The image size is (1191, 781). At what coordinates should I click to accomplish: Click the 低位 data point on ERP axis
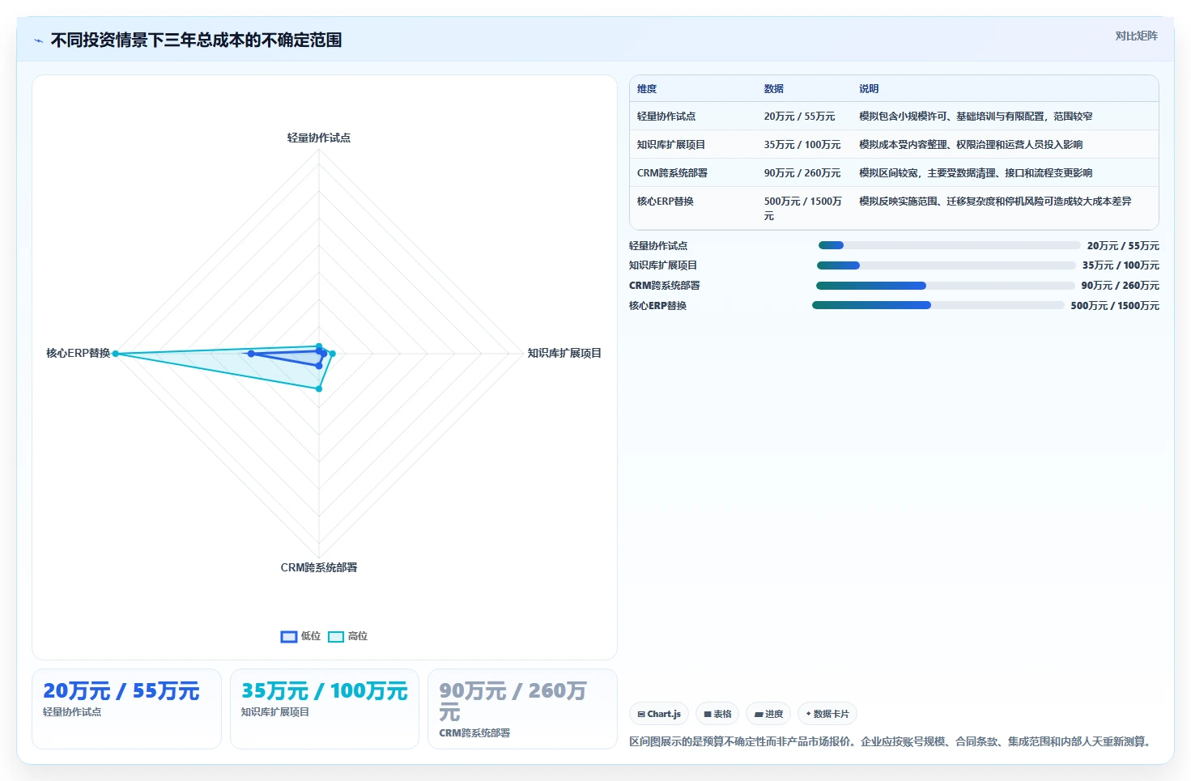[251, 354]
